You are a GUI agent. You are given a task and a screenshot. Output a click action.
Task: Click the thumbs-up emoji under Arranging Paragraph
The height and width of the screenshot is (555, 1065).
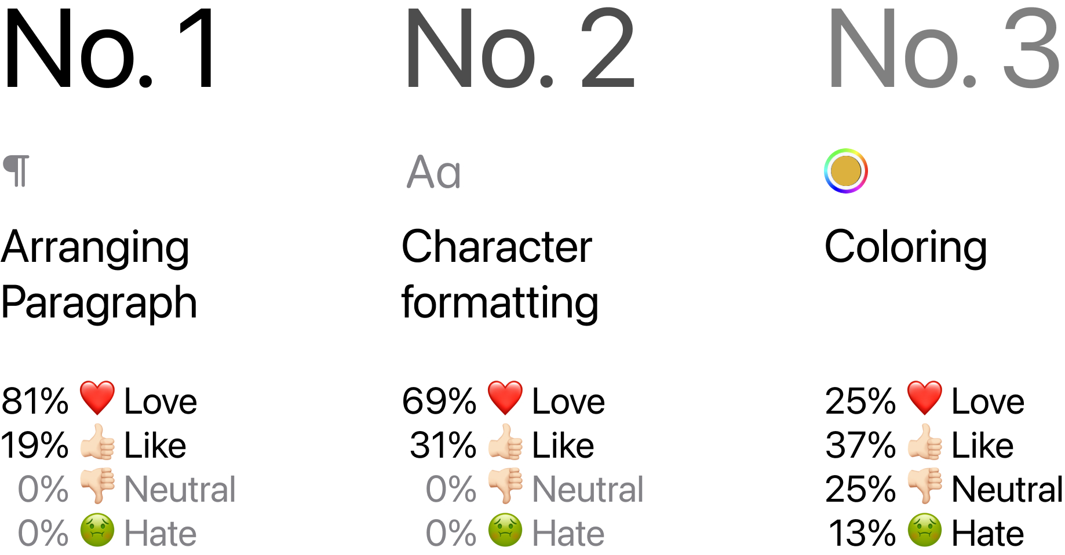pos(97,442)
